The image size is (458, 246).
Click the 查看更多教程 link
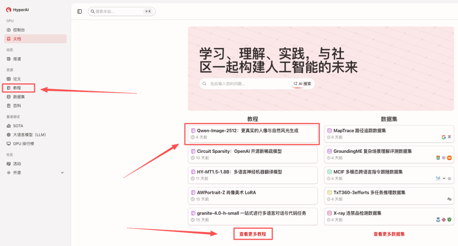(253, 233)
